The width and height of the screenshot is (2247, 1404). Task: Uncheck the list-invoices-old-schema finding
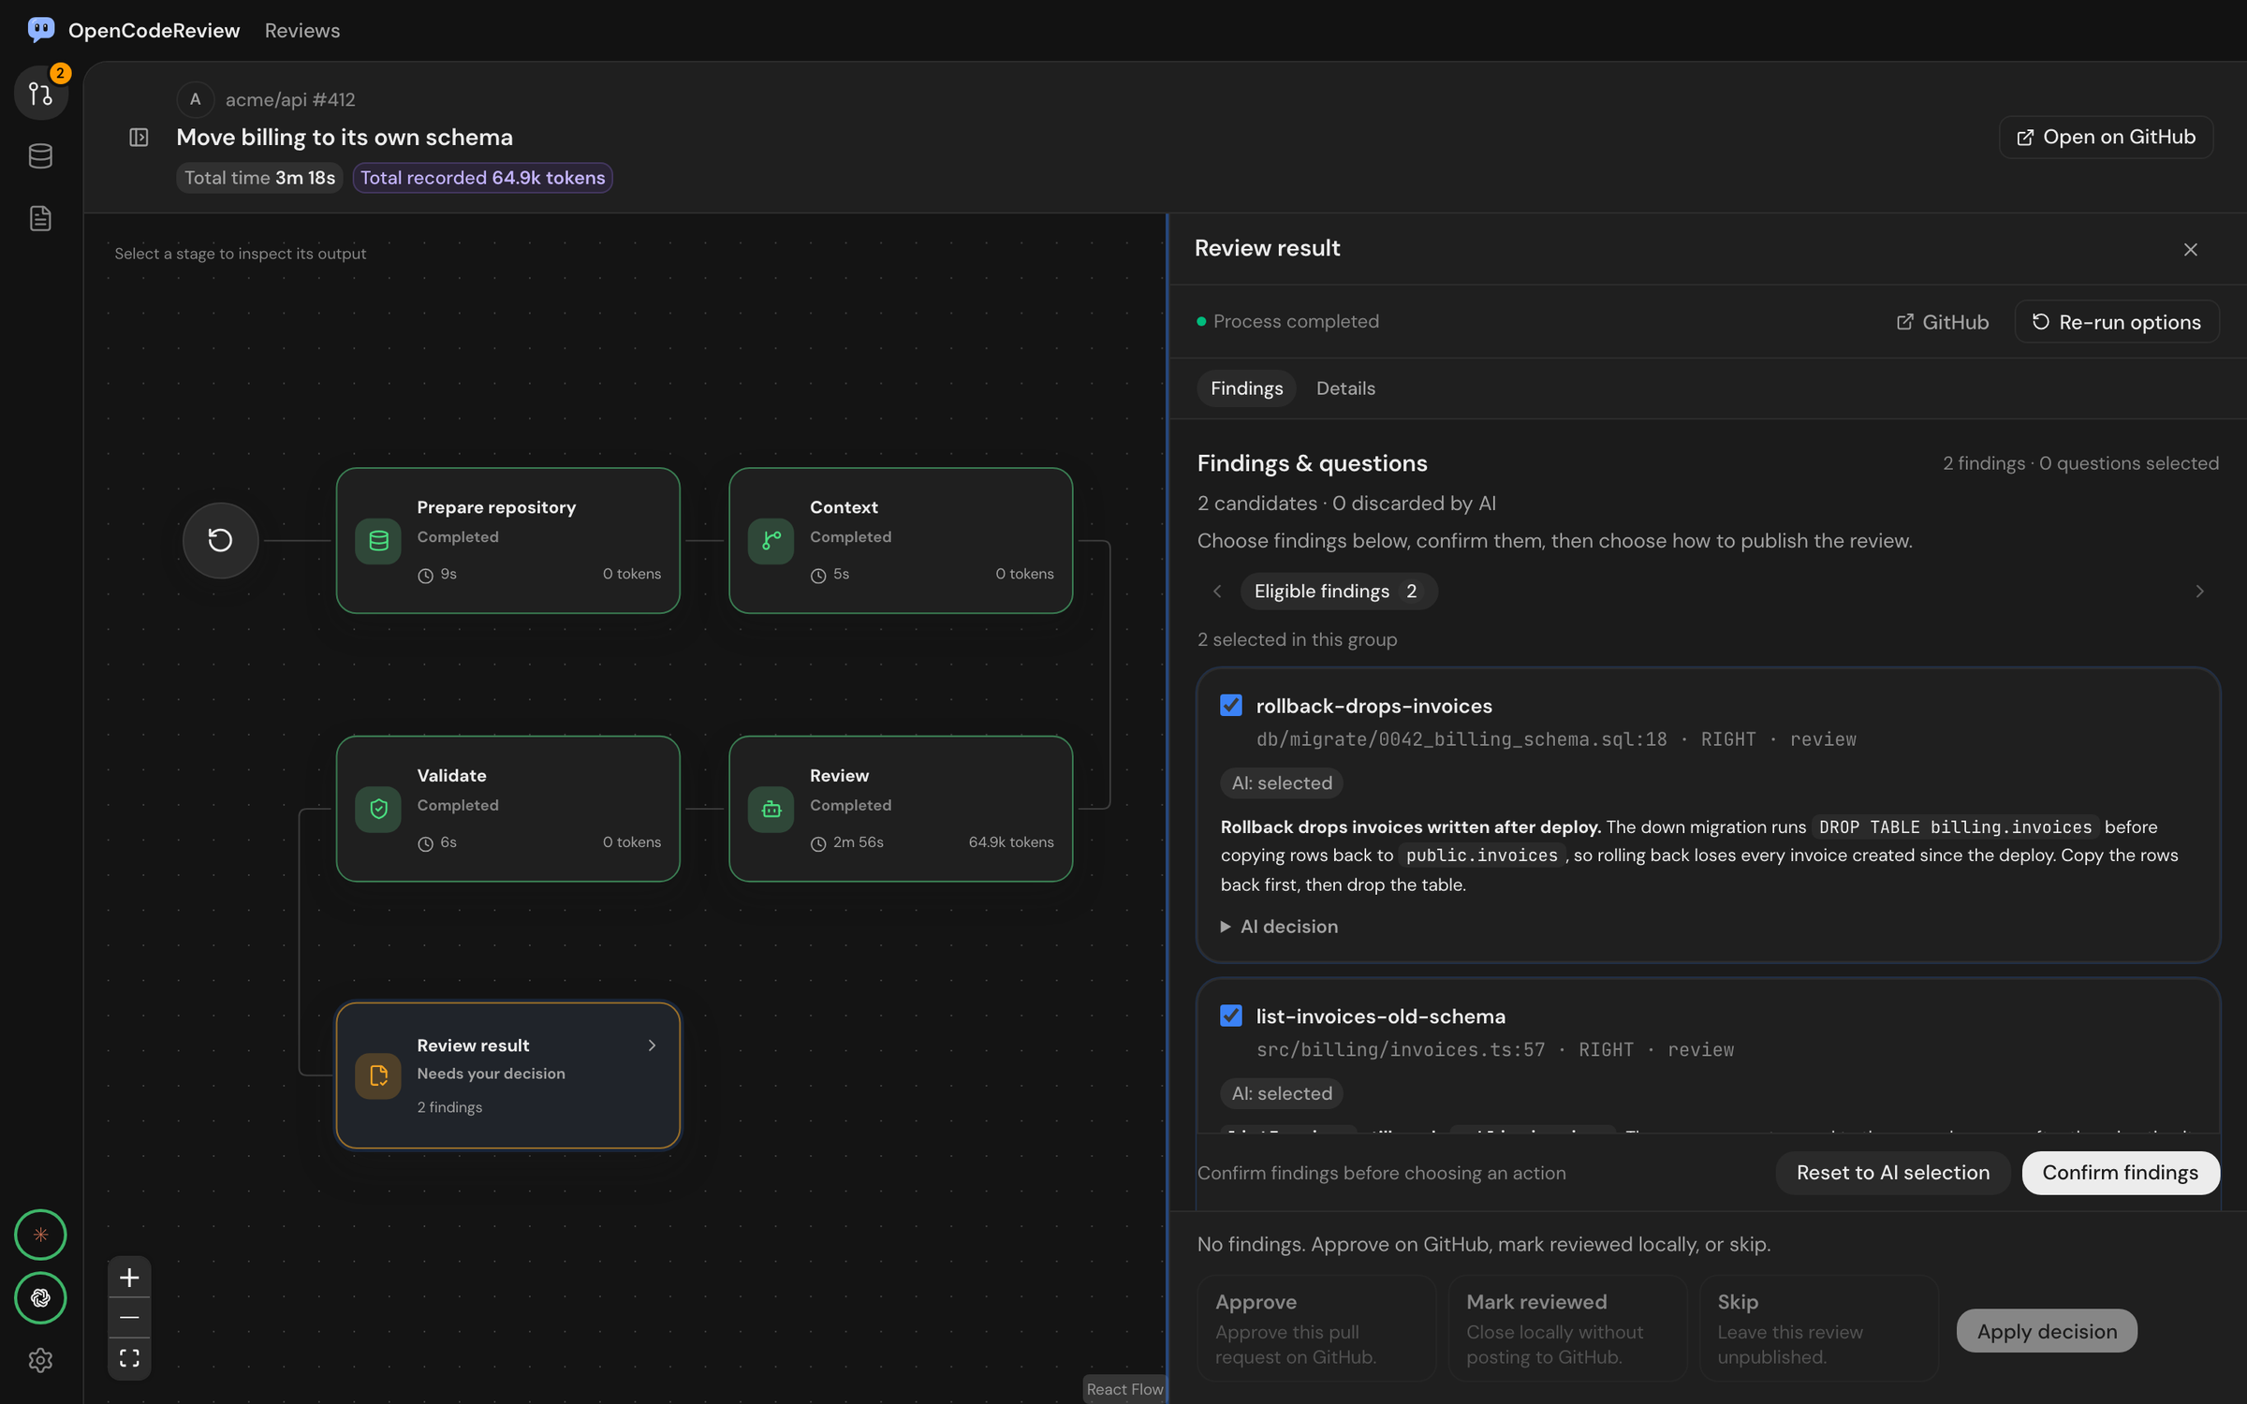tap(1231, 1016)
